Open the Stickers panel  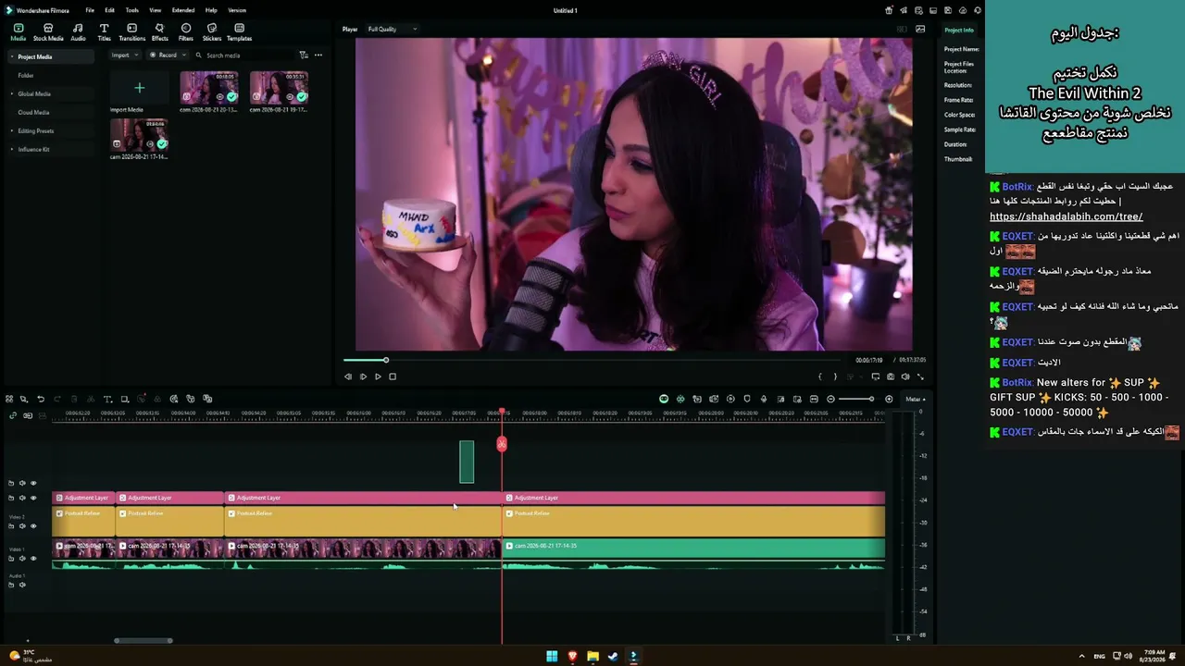211,32
